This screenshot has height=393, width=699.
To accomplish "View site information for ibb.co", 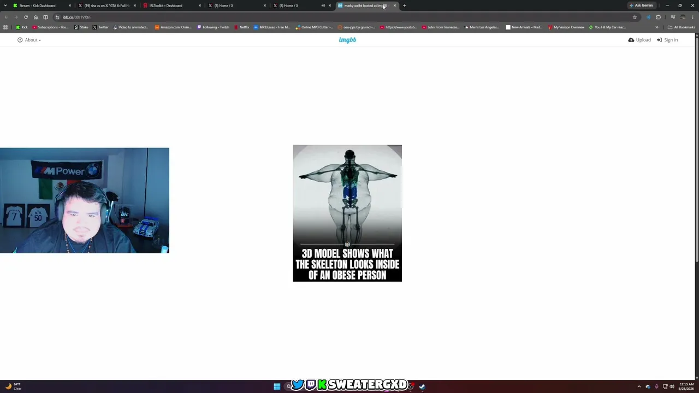I will tap(57, 17).
